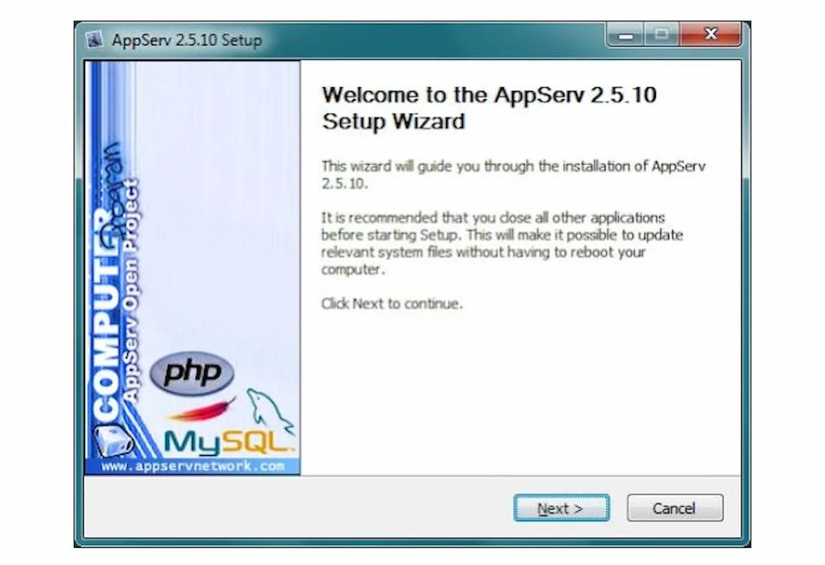Click the disabled maximize button

click(x=661, y=34)
